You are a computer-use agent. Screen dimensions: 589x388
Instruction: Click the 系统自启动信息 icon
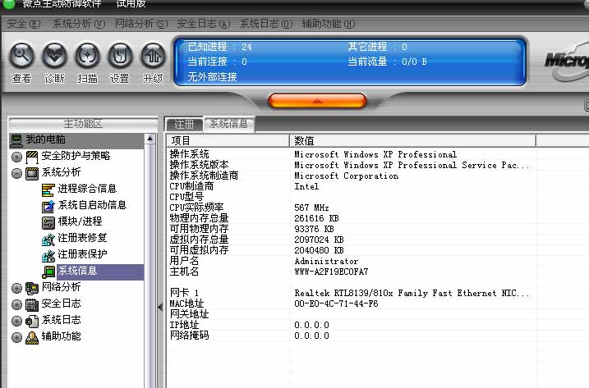(48, 206)
